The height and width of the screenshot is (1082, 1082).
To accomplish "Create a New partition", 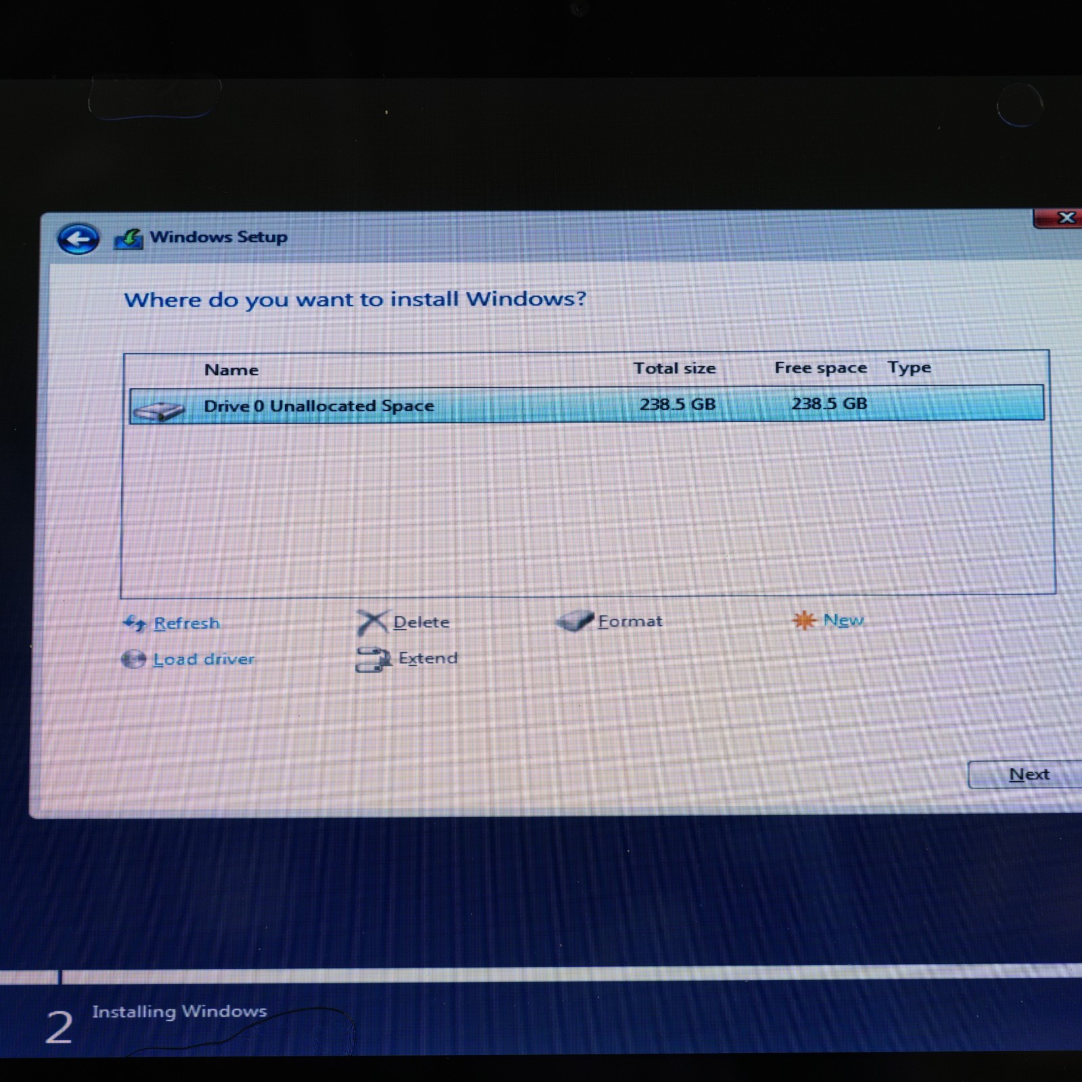I will pos(843,620).
